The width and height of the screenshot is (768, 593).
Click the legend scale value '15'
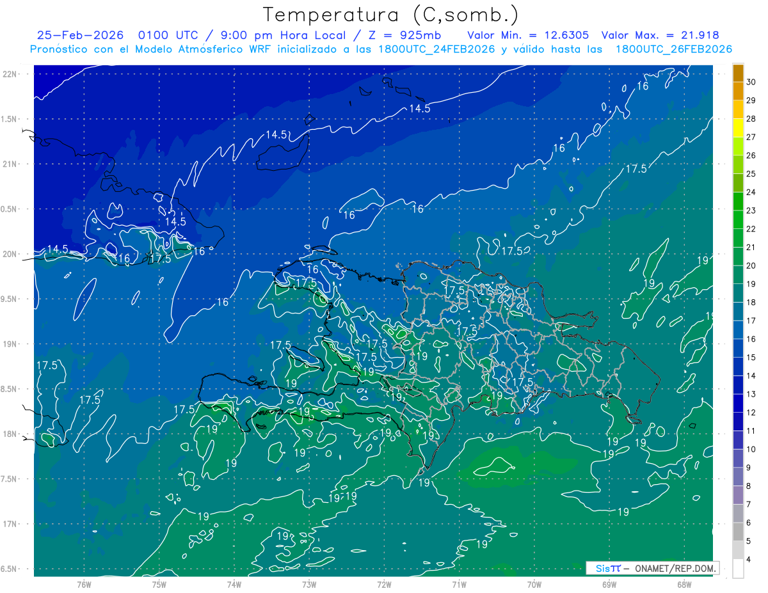pos(751,357)
